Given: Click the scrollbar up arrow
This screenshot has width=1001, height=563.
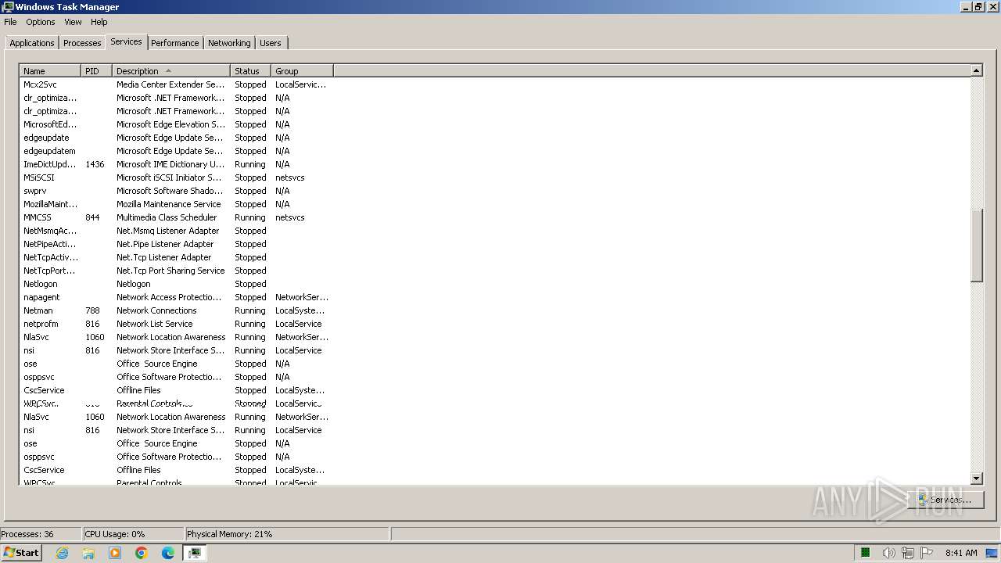Looking at the screenshot, I should tap(976, 70).
